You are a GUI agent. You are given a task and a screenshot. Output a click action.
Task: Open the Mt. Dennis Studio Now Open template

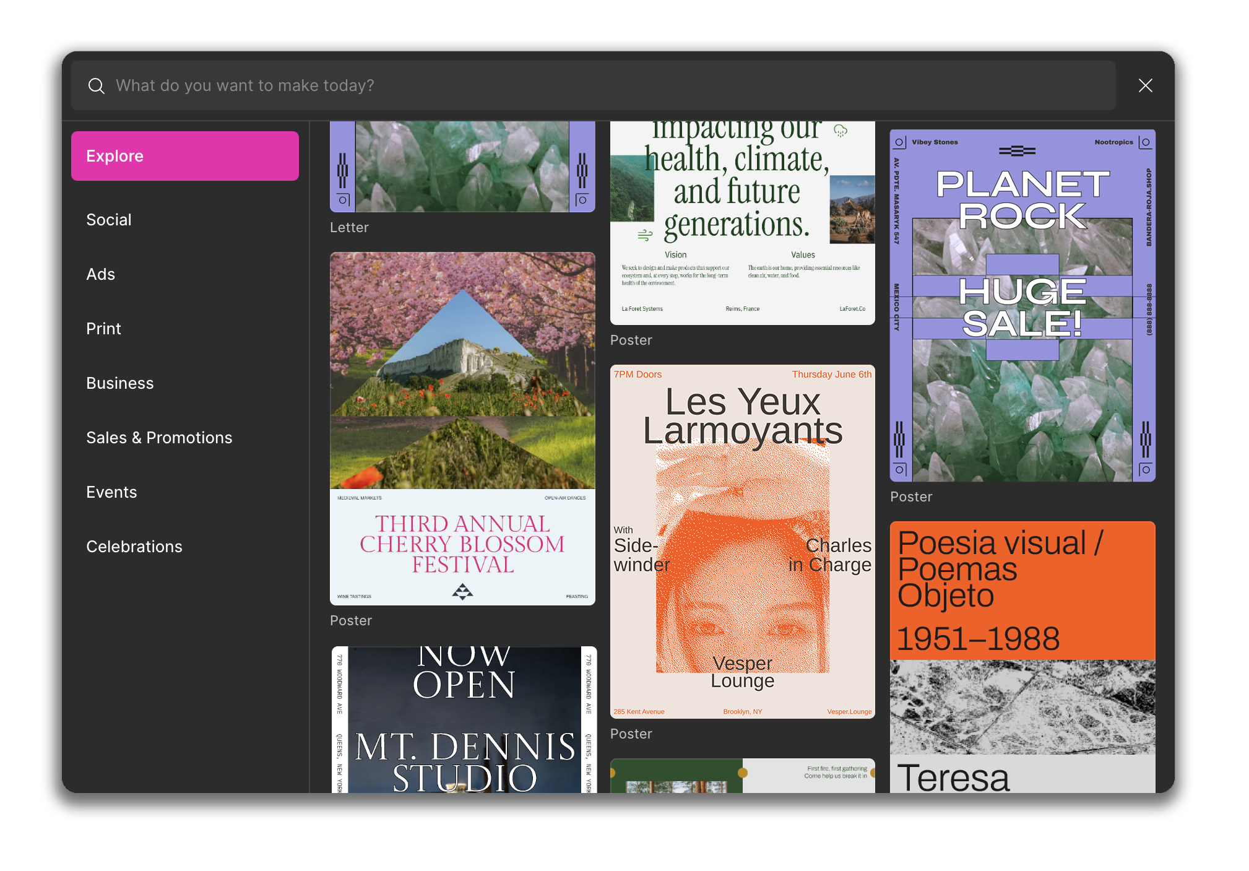coord(464,719)
